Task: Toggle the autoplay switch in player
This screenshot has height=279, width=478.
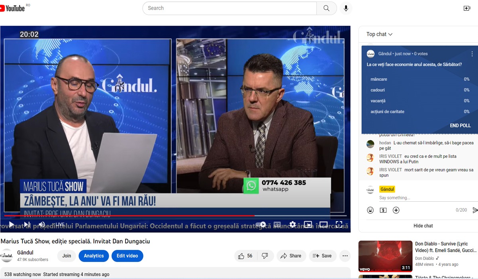Action: (261, 224)
